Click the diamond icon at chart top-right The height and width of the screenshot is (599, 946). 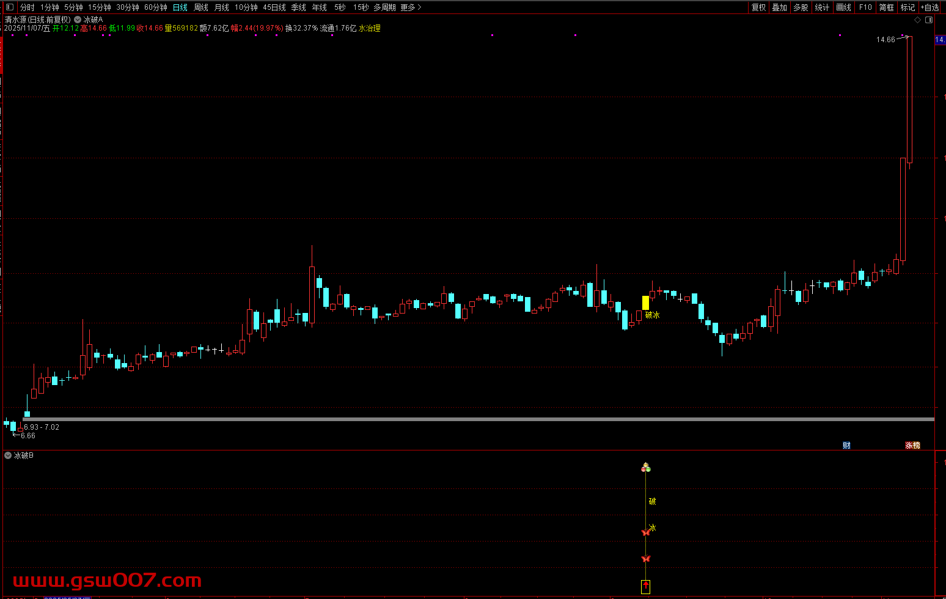point(917,20)
